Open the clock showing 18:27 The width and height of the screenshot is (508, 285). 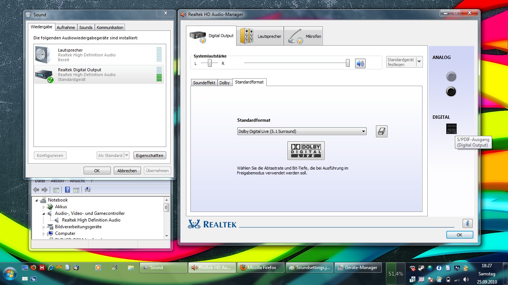[487, 266]
